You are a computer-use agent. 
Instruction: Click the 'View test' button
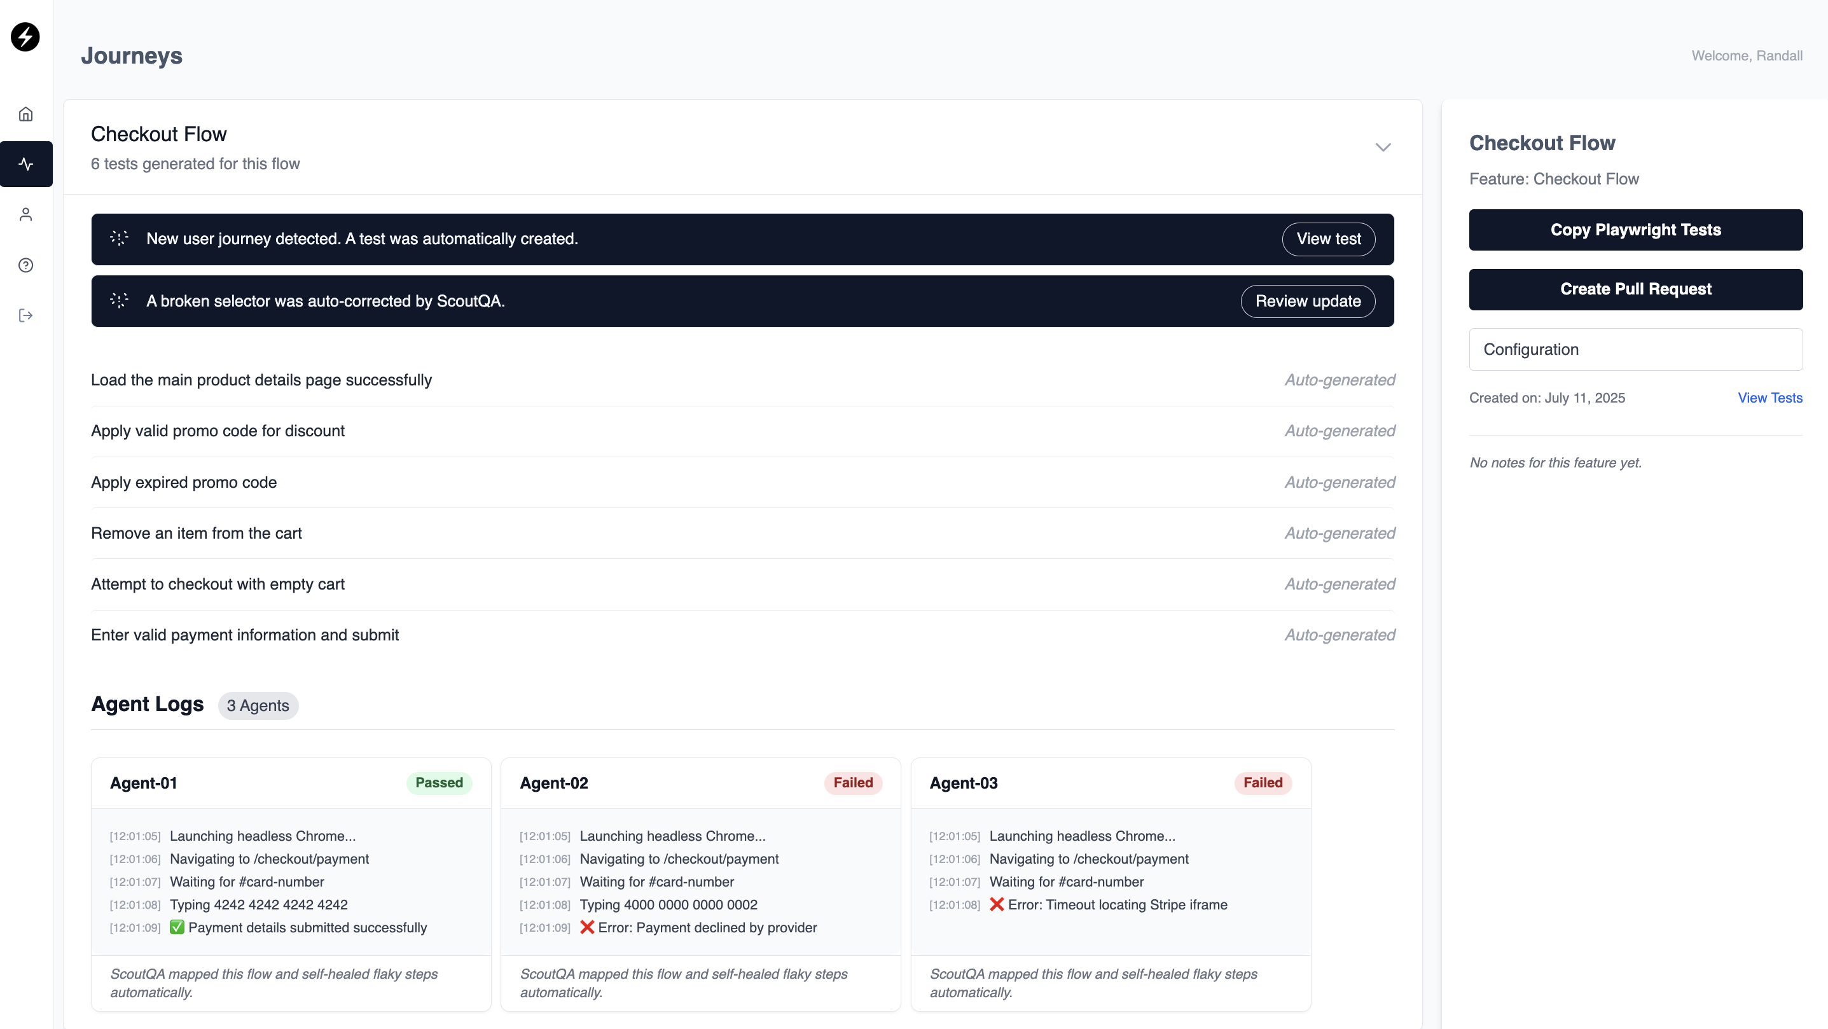(x=1329, y=239)
